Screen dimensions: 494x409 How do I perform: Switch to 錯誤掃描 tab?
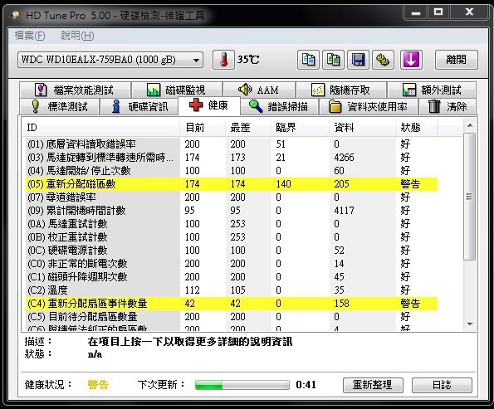click(x=279, y=106)
